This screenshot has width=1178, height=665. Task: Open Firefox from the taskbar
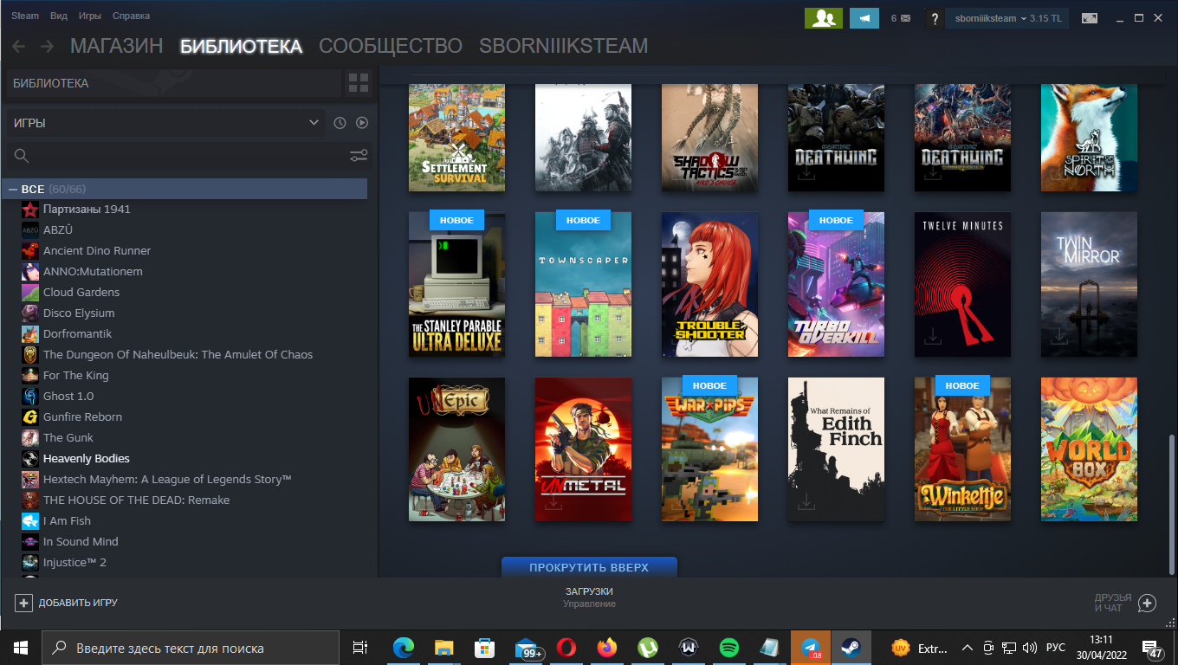pyautogui.click(x=607, y=648)
